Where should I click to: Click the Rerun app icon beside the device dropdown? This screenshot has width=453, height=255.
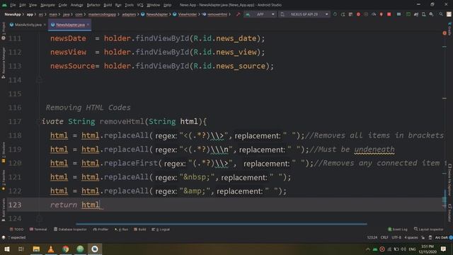[x=335, y=14]
